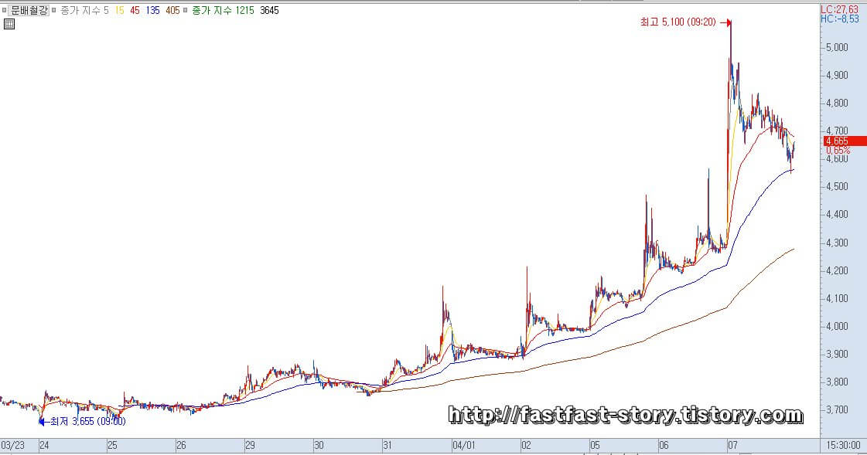Select the black 3645 moving average label
The width and height of the screenshot is (867, 455).
point(269,10)
